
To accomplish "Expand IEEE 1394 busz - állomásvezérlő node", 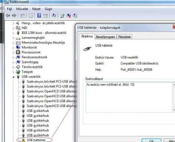I will (13, 33).
